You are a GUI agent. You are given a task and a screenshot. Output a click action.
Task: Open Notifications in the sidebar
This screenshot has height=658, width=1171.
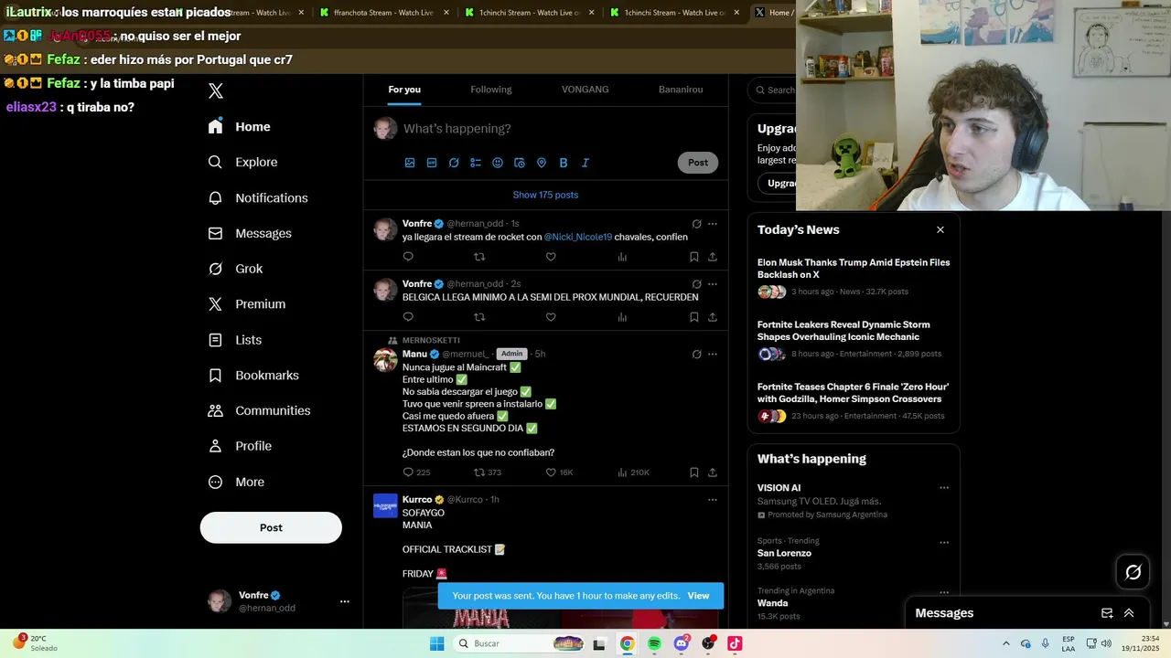[x=258, y=198]
